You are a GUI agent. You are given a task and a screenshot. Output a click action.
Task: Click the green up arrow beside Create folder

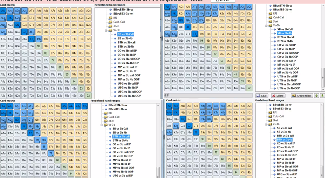(317, 96)
